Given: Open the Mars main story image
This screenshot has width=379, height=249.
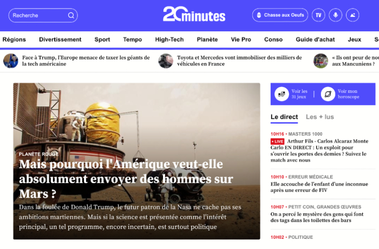Looking at the screenshot, I should tap(136, 161).
